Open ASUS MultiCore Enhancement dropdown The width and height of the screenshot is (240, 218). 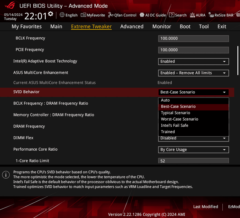pos(193,73)
